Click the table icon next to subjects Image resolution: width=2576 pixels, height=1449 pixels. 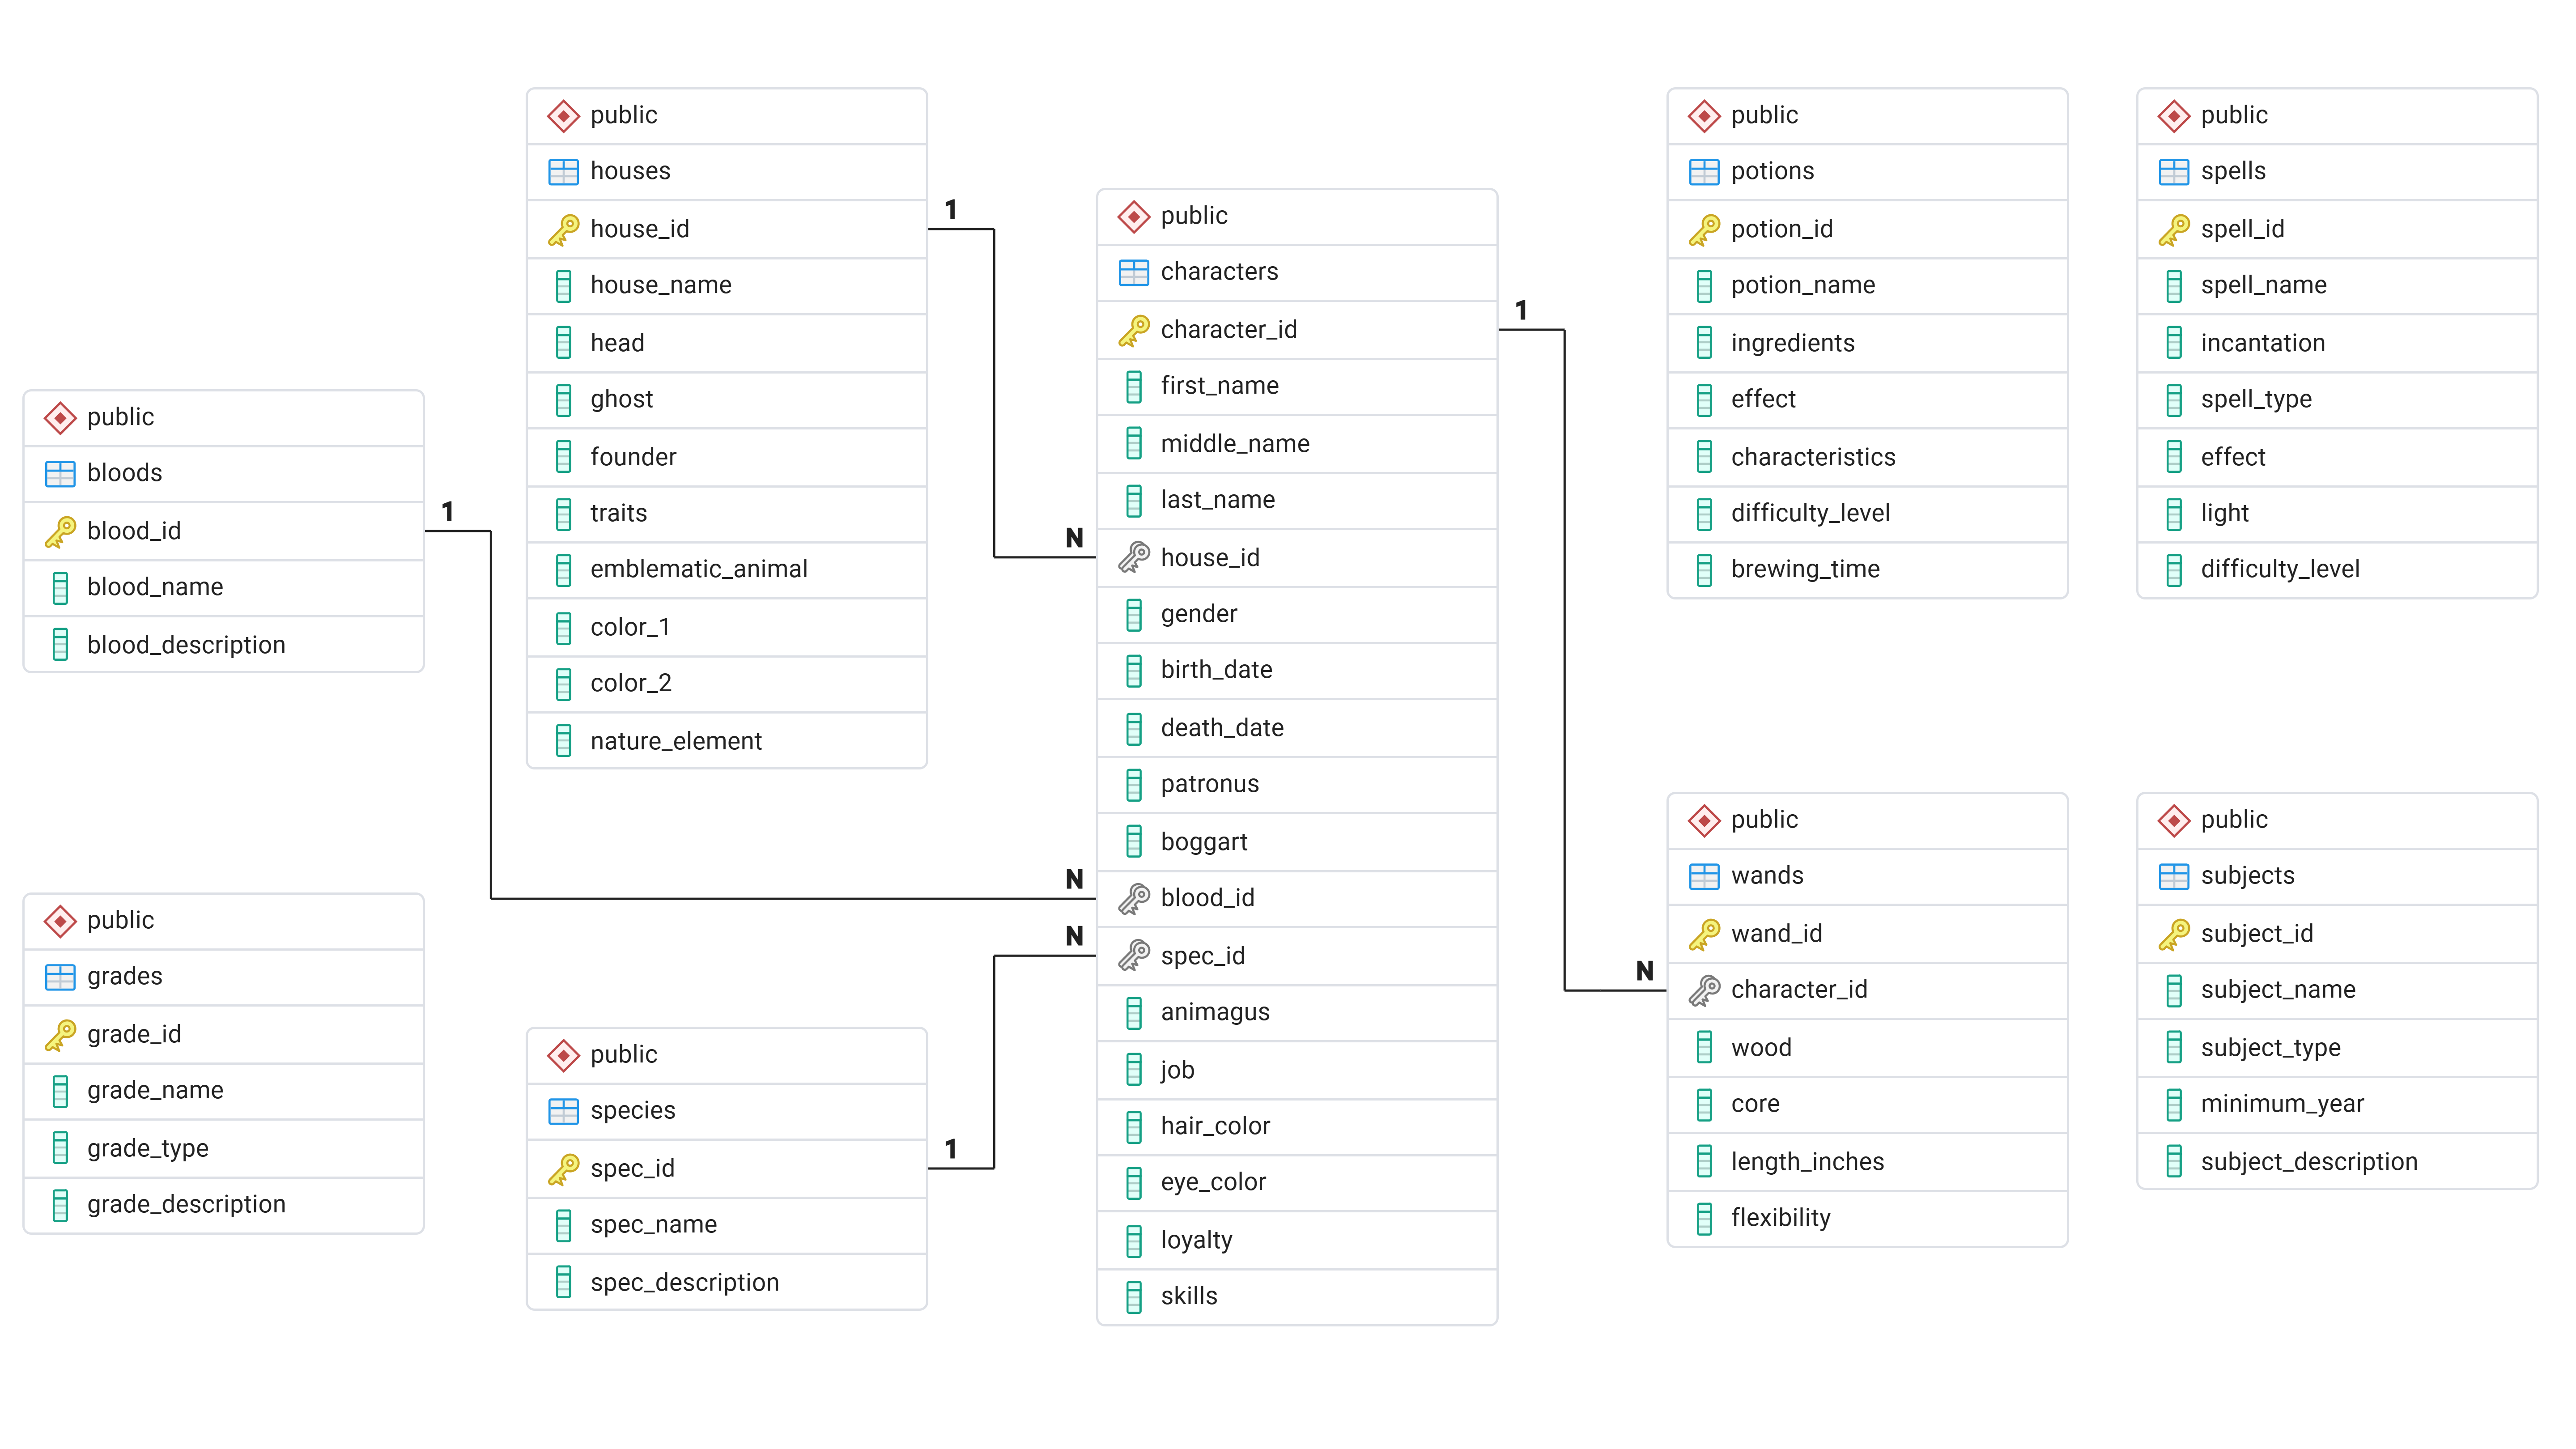click(x=2173, y=876)
